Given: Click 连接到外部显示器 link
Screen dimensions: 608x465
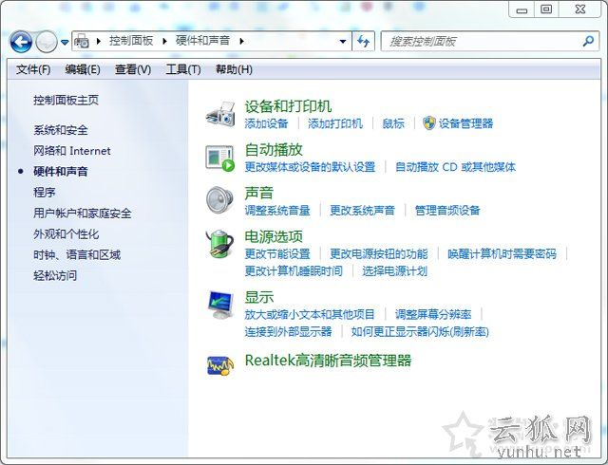Looking at the screenshot, I should tap(288, 332).
